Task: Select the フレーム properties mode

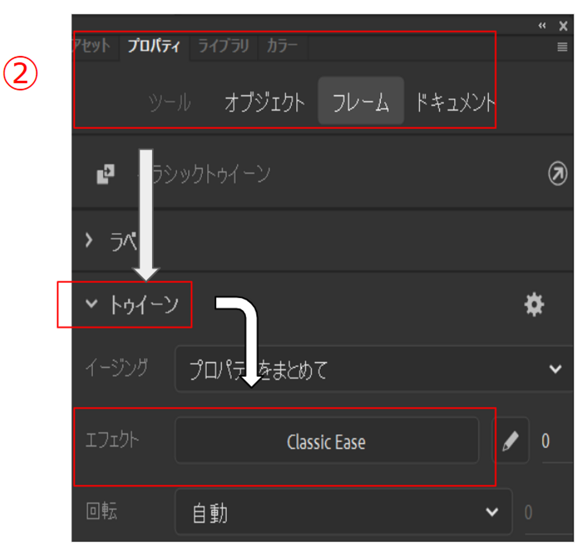Action: tap(361, 101)
